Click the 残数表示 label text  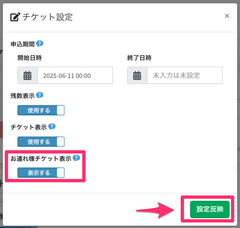pos(23,96)
